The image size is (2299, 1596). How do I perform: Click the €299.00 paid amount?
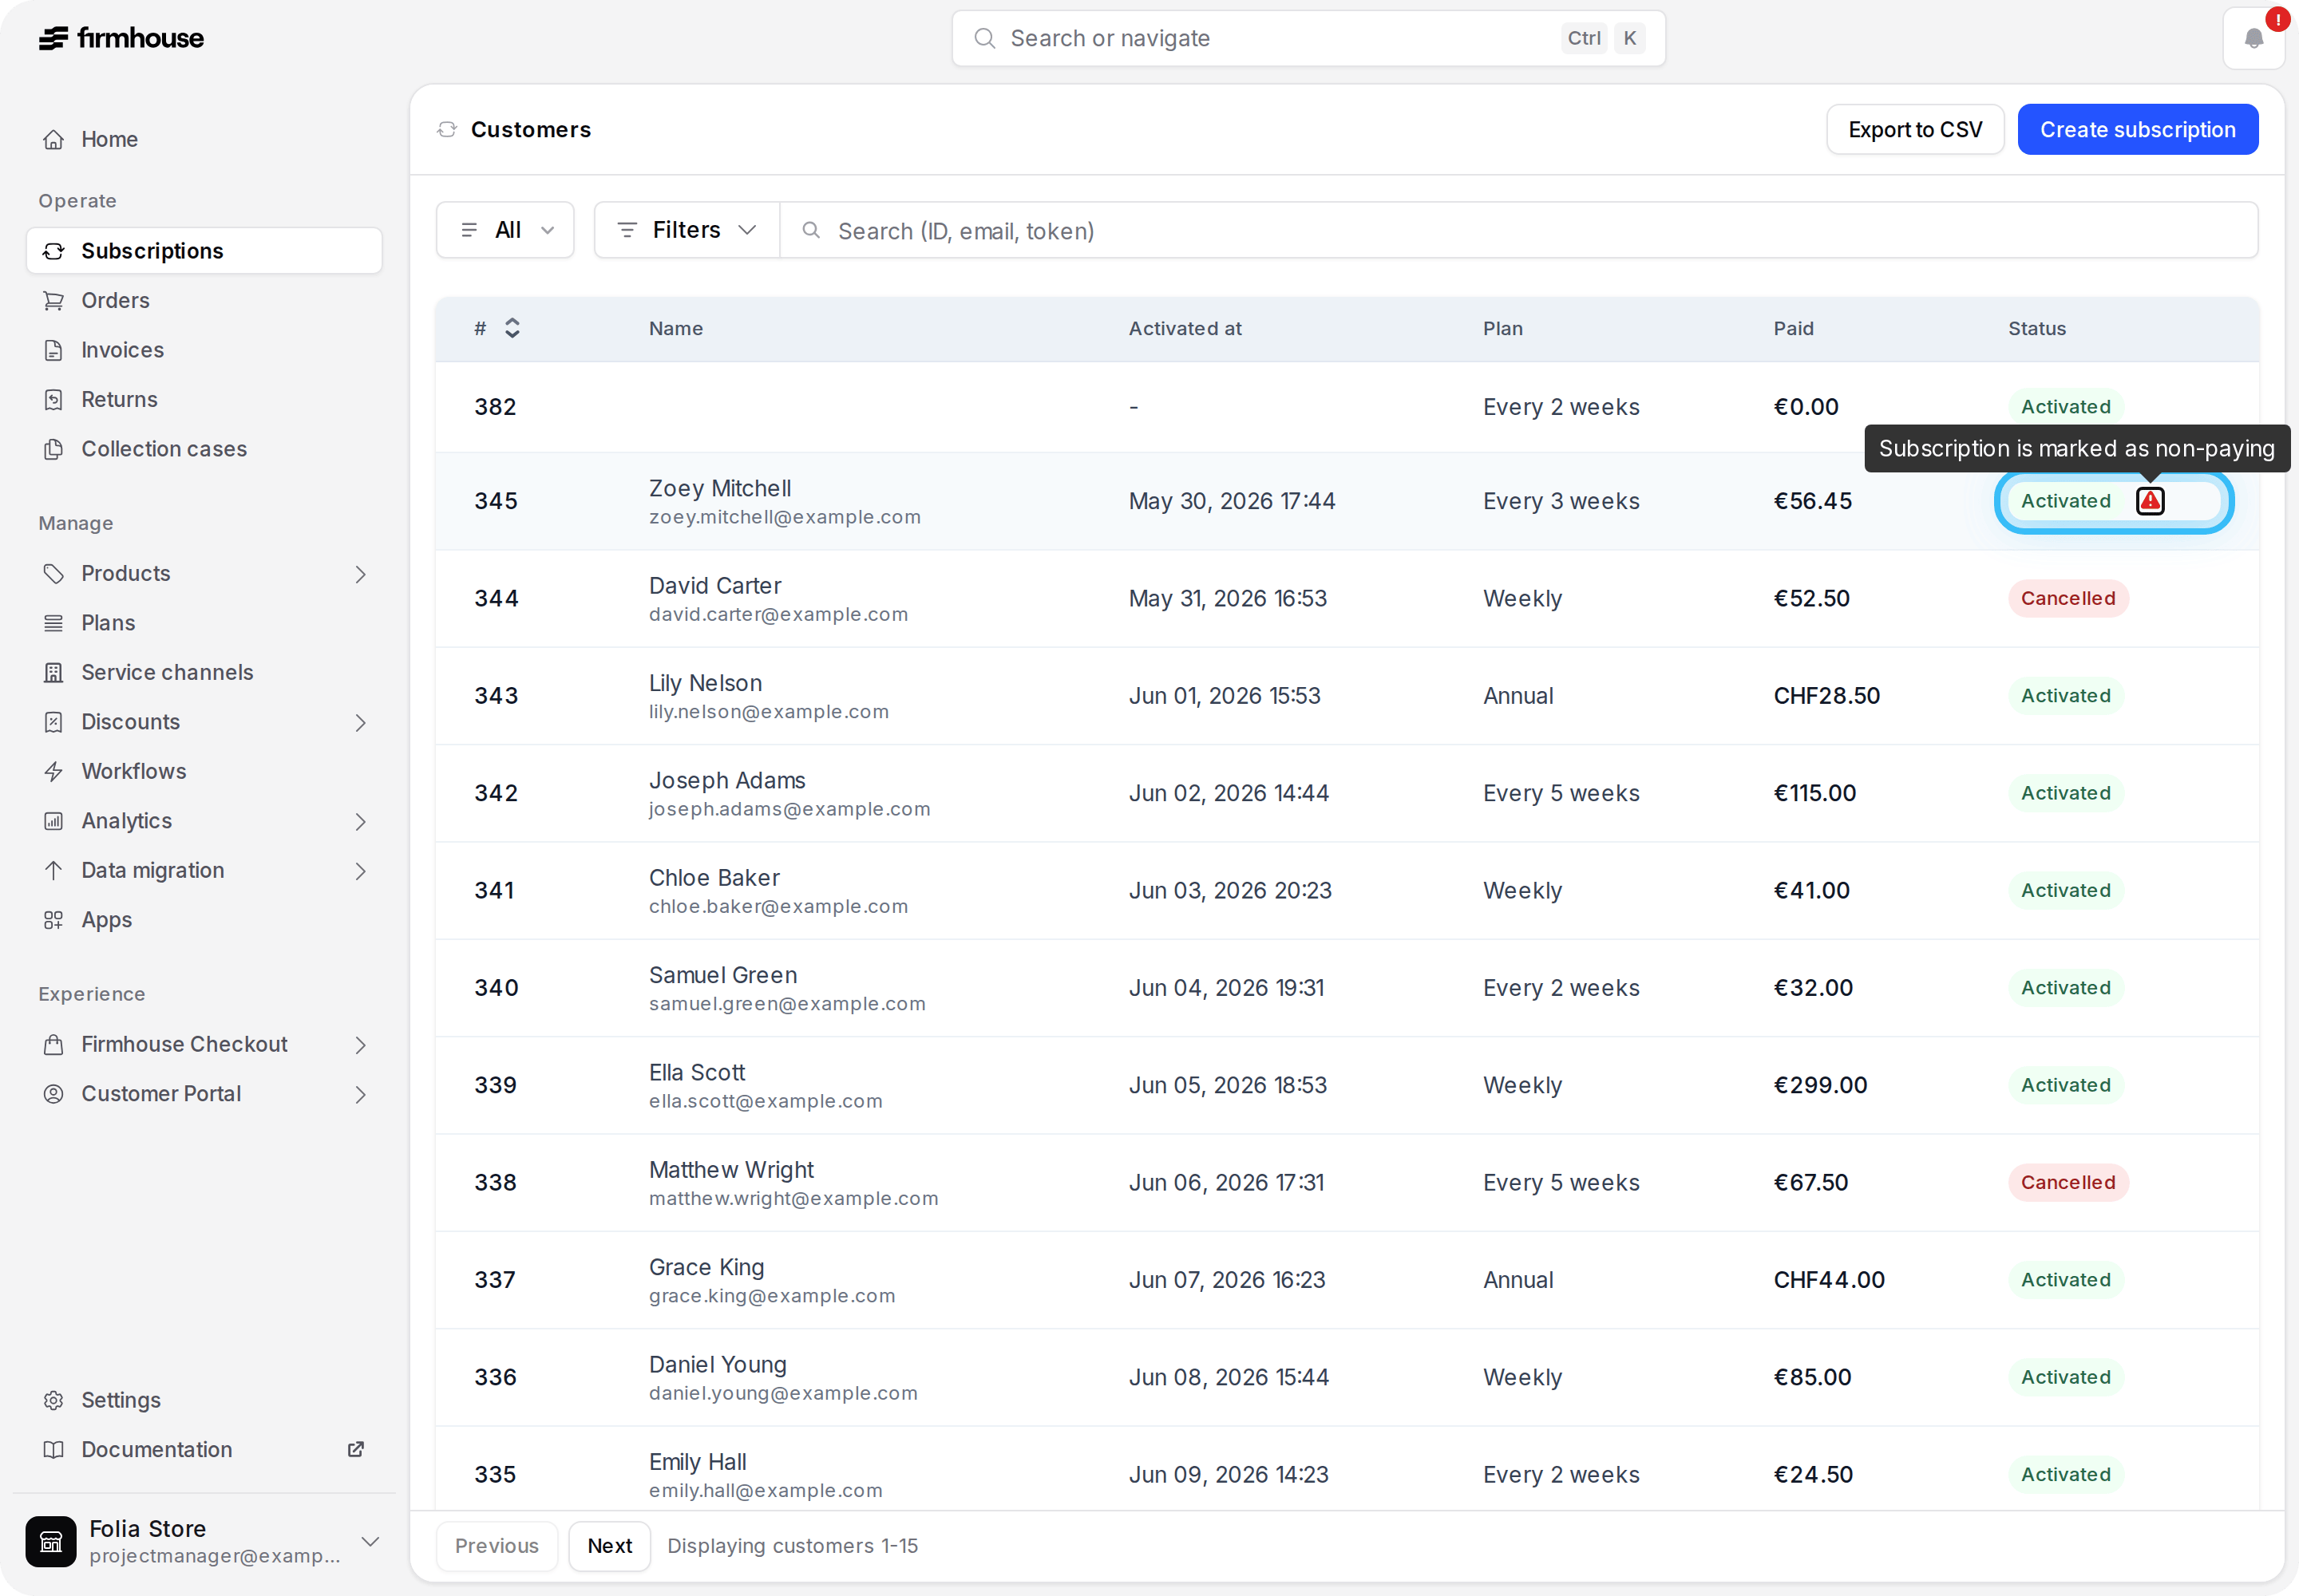coord(1820,1085)
